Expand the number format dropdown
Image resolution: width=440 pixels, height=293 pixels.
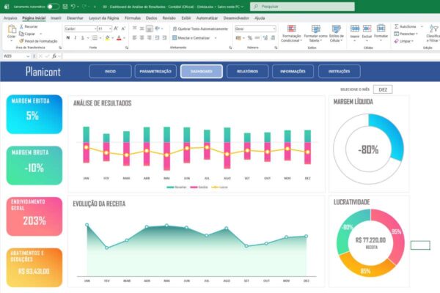(274, 29)
